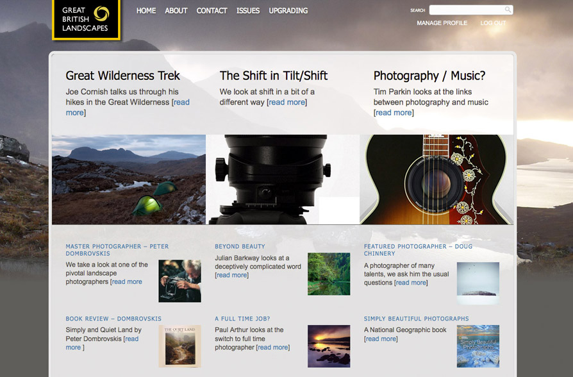Open the tilt-shift lens image
Image resolution: width=573 pixels, height=377 pixels.
[x=283, y=180]
